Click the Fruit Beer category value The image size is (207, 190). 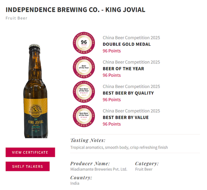tap(144, 169)
